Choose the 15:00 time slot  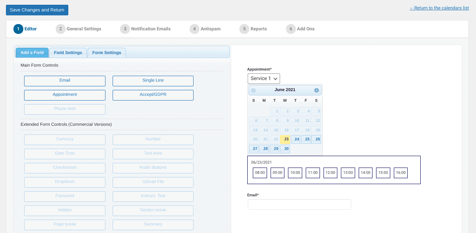point(383,173)
